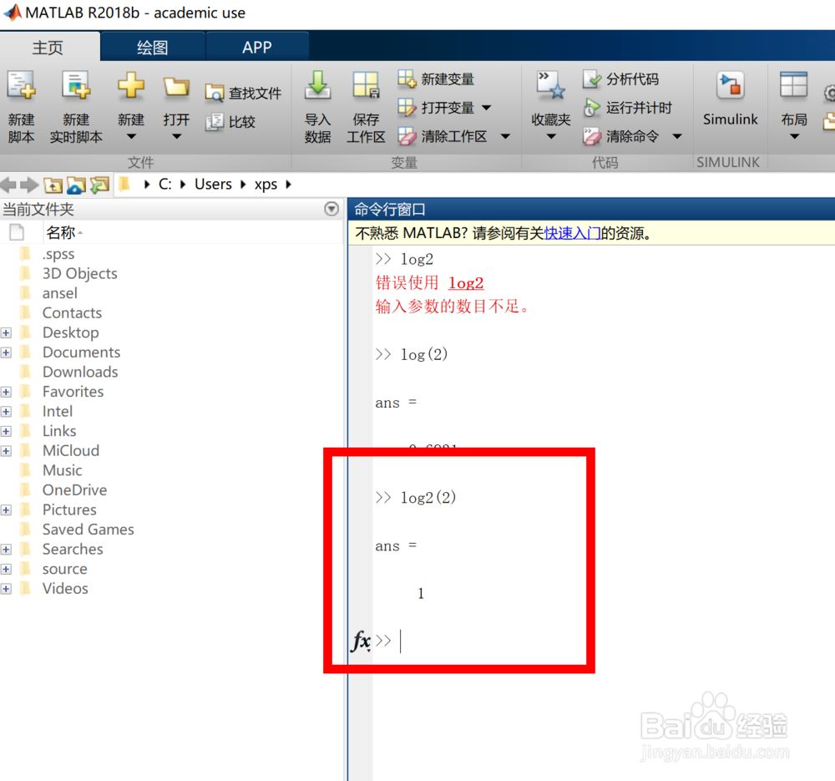835x781 pixels.
Task: Expand the Desktop folder tree node
Action: 6,333
